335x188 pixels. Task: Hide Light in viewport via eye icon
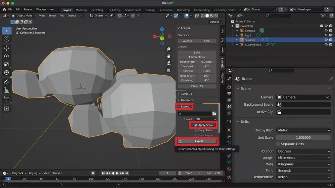(x=326, y=35)
